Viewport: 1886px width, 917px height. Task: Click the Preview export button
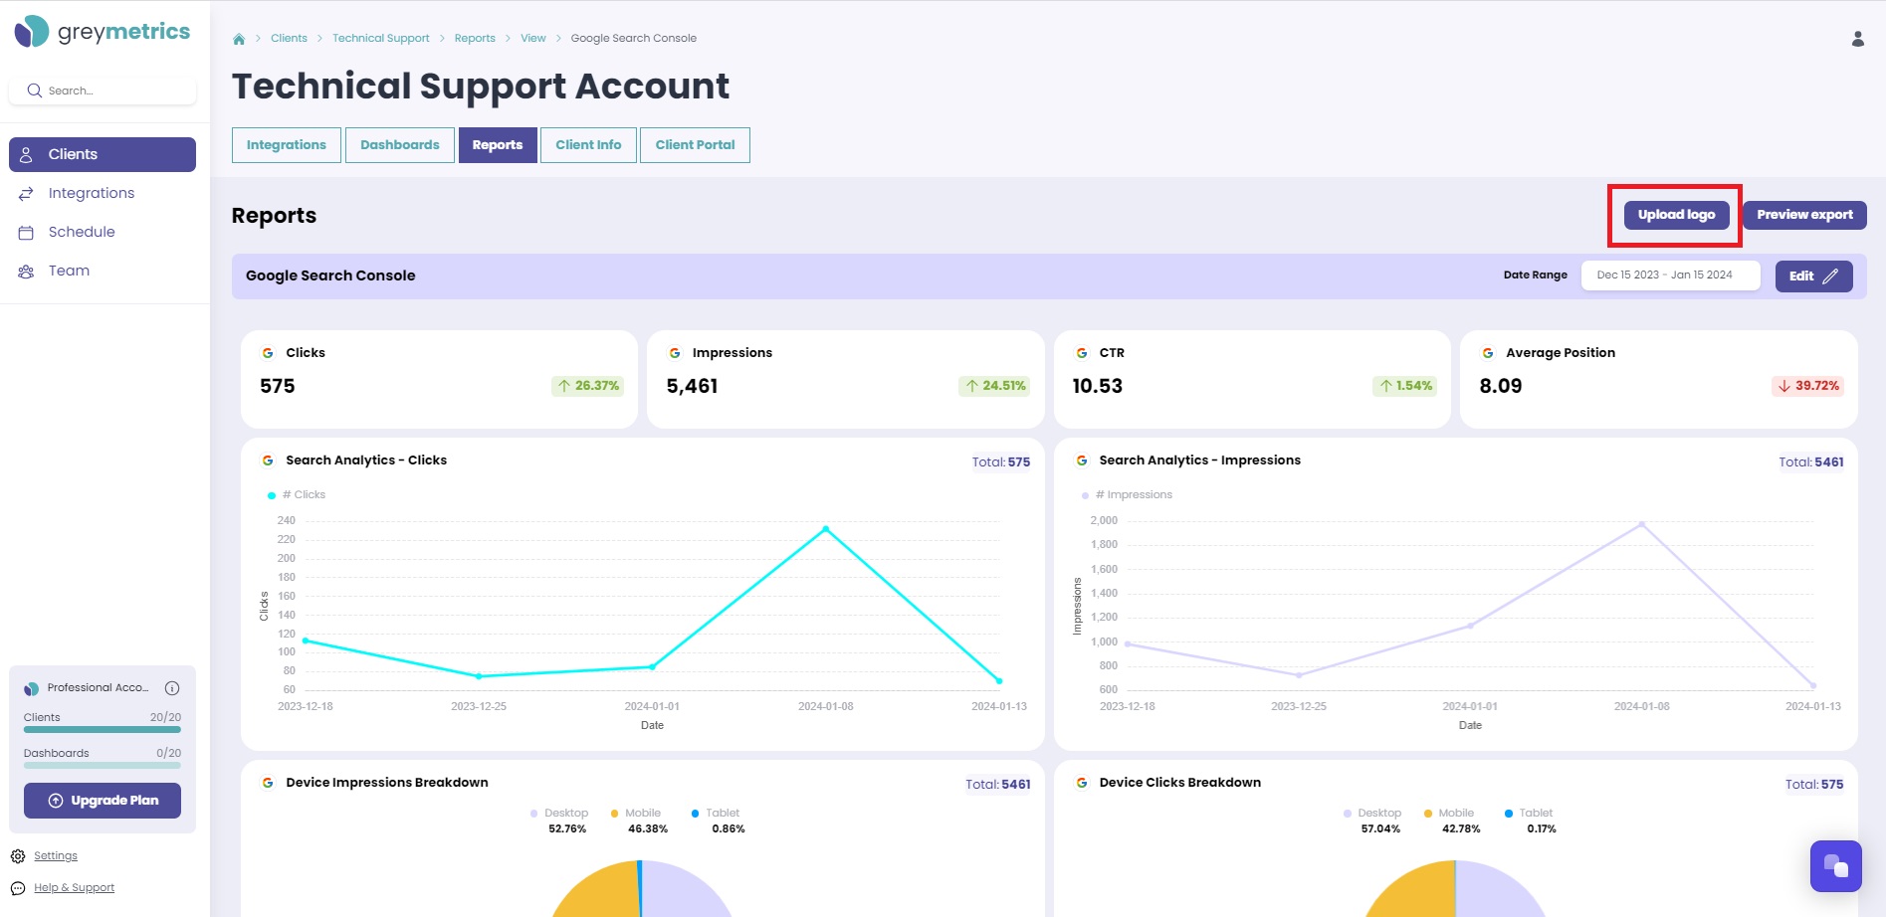(x=1804, y=215)
